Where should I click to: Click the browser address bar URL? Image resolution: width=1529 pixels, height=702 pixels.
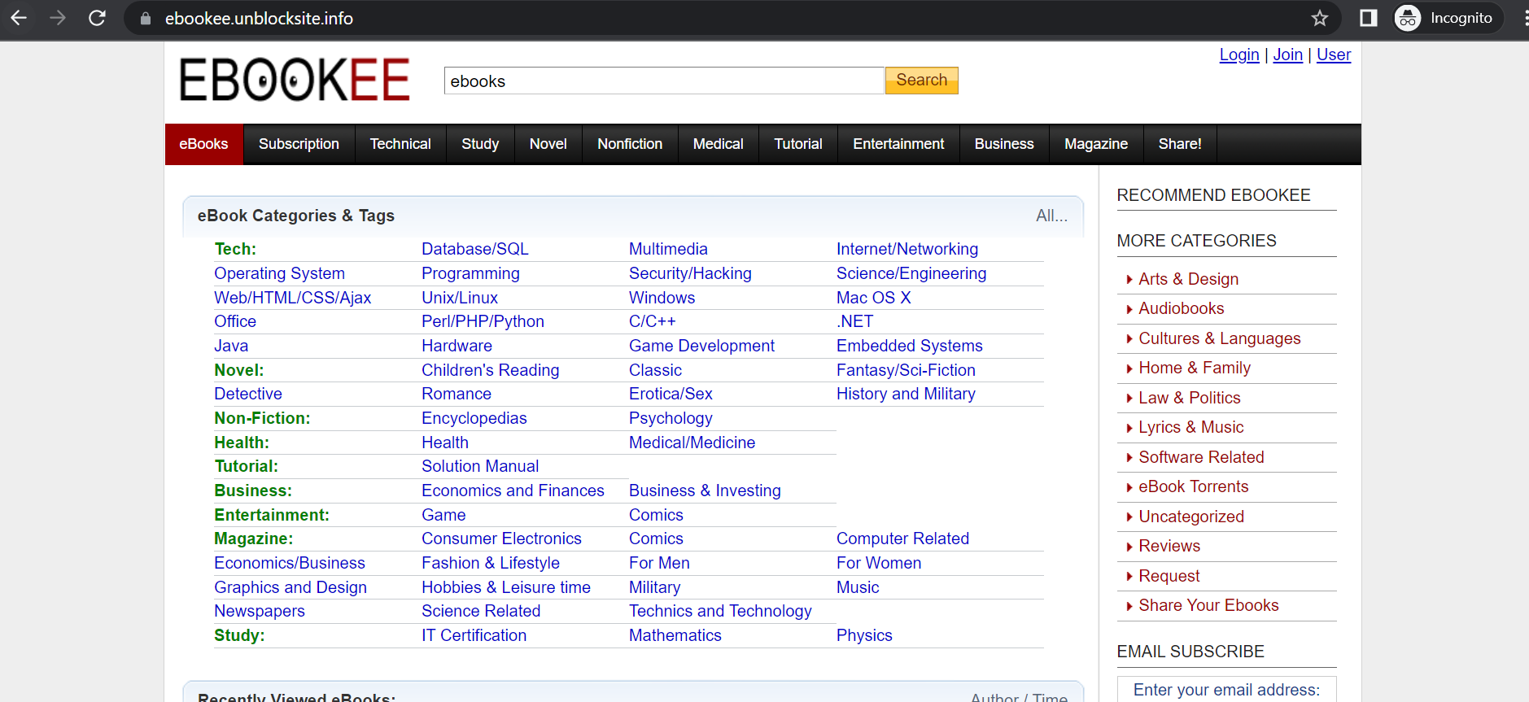pos(259,19)
